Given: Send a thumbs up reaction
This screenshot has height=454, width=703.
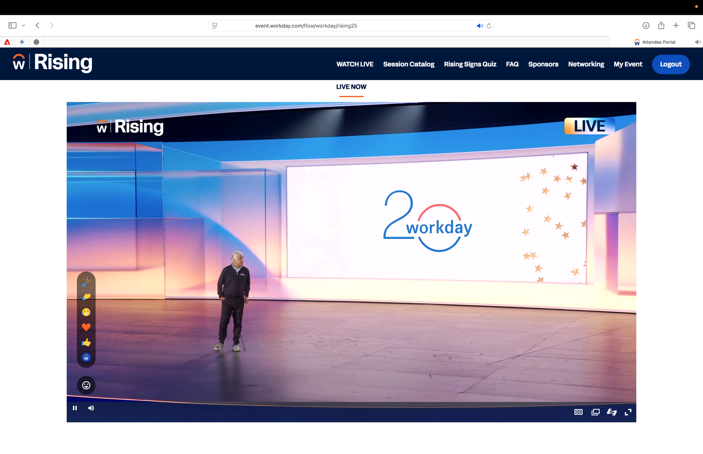Looking at the screenshot, I should 86,342.
